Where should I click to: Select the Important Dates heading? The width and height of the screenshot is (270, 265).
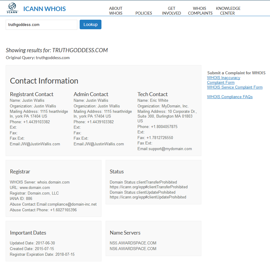coord(28,233)
